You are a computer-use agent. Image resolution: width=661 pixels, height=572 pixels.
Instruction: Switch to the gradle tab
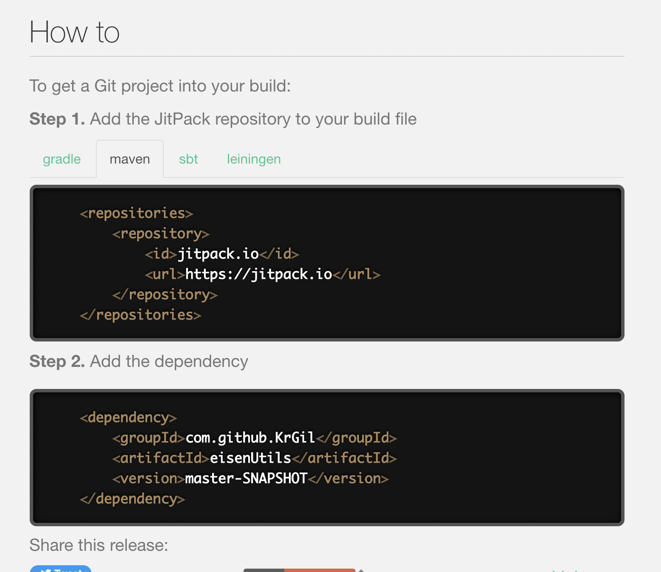click(62, 159)
